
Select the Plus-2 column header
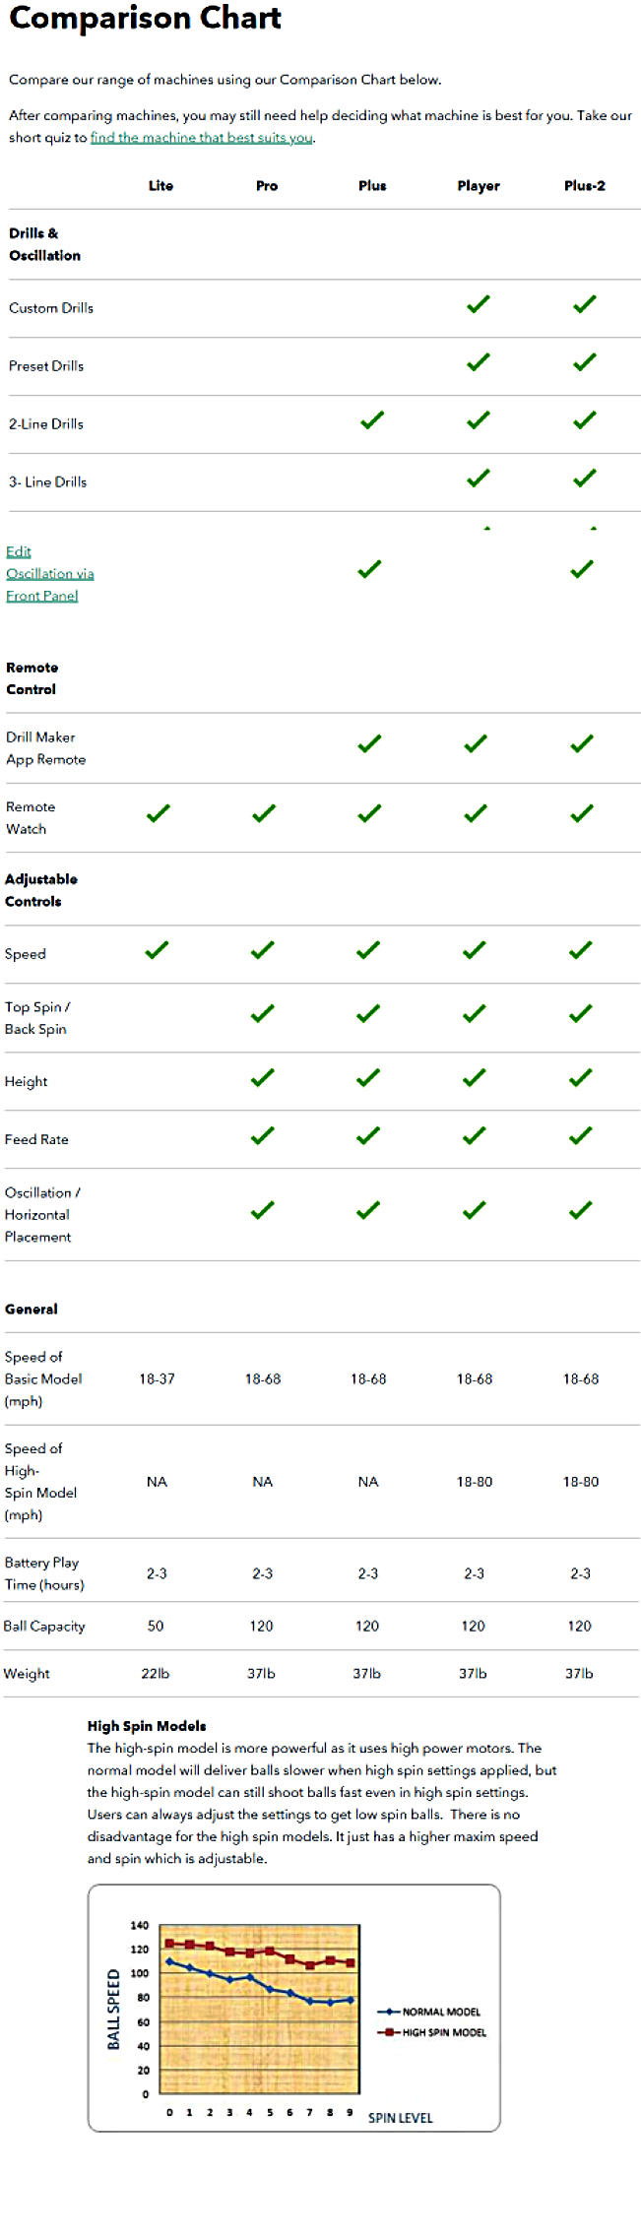coord(585,185)
